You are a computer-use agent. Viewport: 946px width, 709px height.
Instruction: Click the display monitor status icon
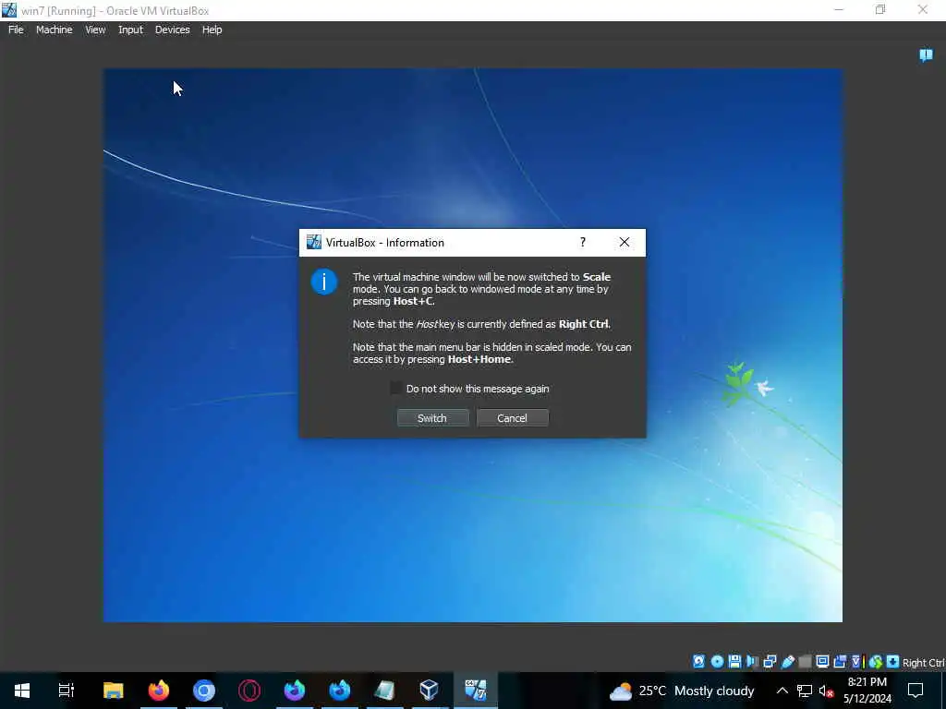point(822,661)
